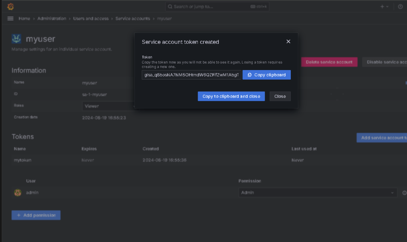The width and height of the screenshot is (407, 242).
Task: Click the admin user avatar icon
Action: [18, 193]
